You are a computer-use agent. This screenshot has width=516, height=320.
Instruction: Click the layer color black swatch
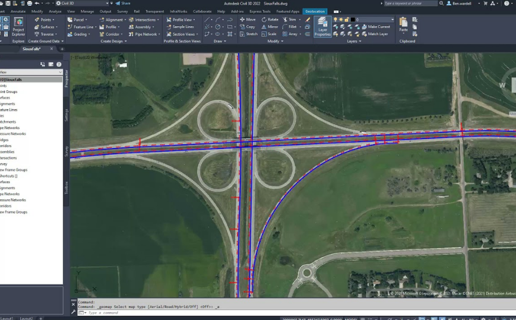[353, 20]
